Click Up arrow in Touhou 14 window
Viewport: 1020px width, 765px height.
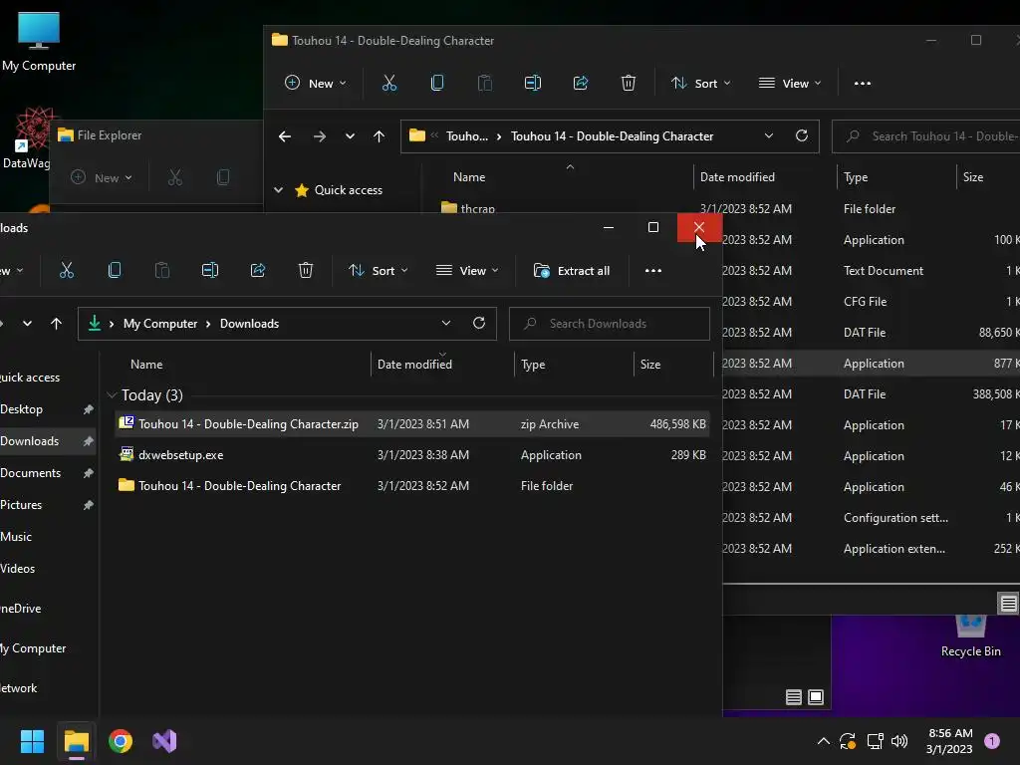(379, 136)
